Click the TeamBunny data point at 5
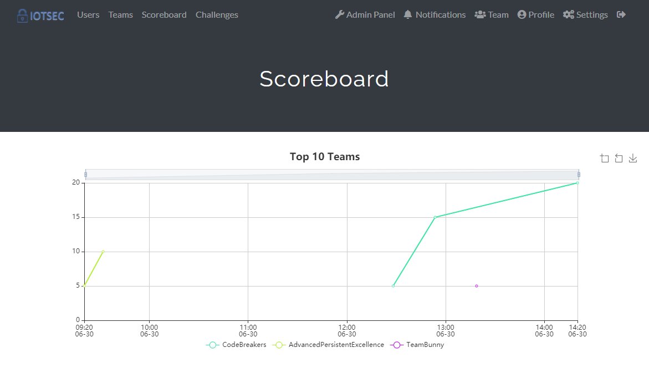 click(477, 286)
